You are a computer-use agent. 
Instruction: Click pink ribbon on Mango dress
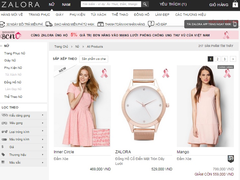(227, 73)
